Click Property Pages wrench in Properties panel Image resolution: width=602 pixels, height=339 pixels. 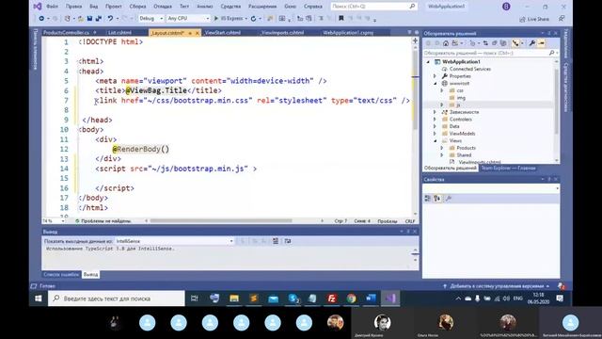[448, 199]
